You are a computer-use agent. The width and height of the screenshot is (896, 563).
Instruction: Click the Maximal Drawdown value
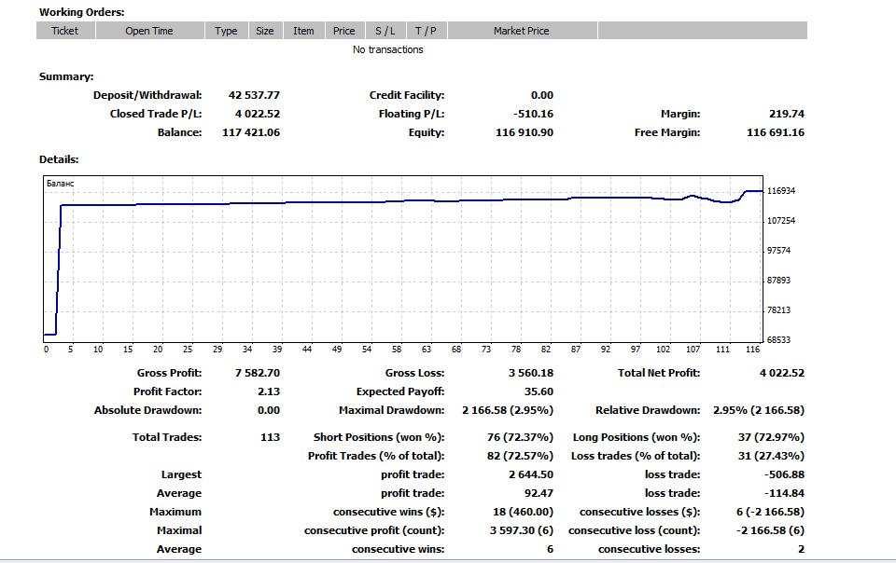pyautogui.click(x=507, y=410)
